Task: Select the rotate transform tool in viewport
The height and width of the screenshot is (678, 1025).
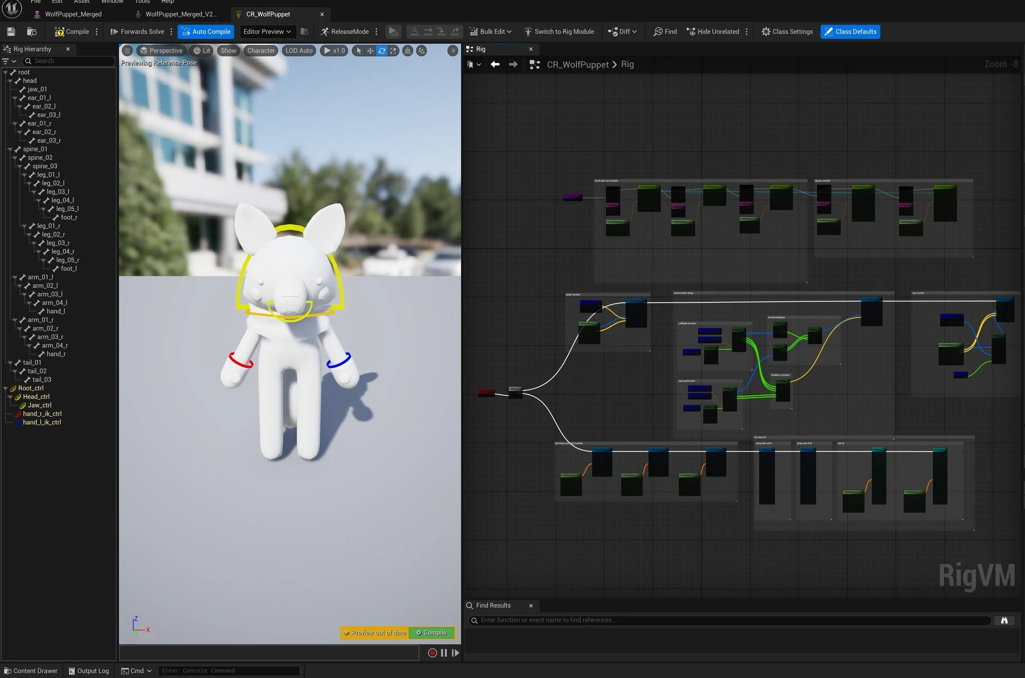Action: click(382, 50)
